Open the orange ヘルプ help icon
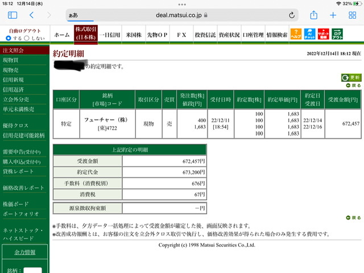The width and height of the screenshot is (364, 273). click(296, 34)
